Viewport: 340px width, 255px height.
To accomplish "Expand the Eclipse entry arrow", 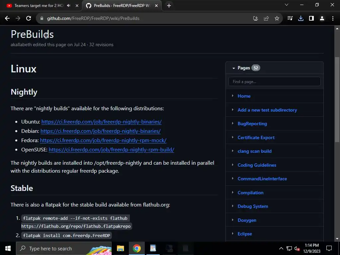I will (233, 233).
